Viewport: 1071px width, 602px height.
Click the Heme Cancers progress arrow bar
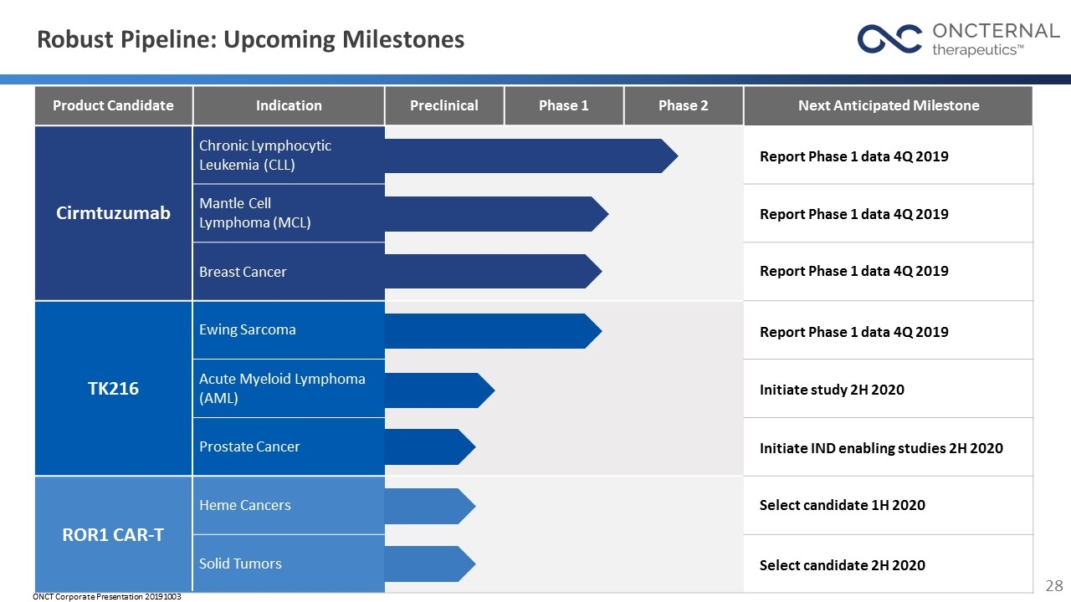click(x=430, y=506)
